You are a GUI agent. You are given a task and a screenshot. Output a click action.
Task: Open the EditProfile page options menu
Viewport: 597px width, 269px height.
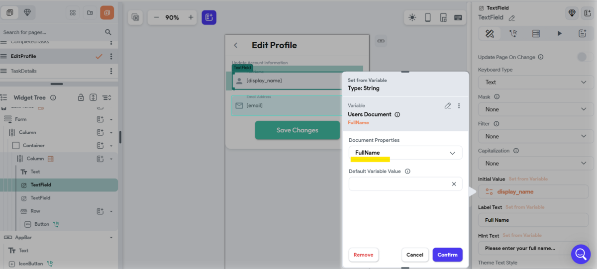coord(111,56)
